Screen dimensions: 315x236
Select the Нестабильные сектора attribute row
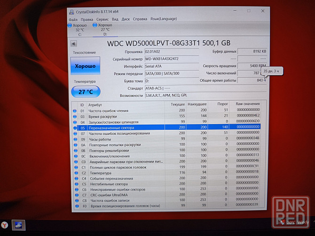(168, 183)
